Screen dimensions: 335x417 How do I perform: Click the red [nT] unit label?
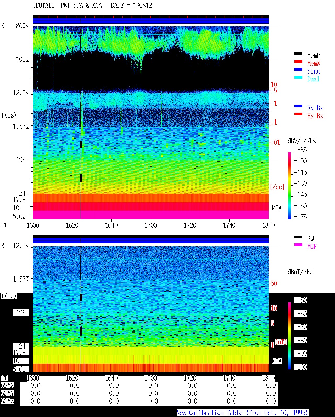pyautogui.click(x=281, y=342)
